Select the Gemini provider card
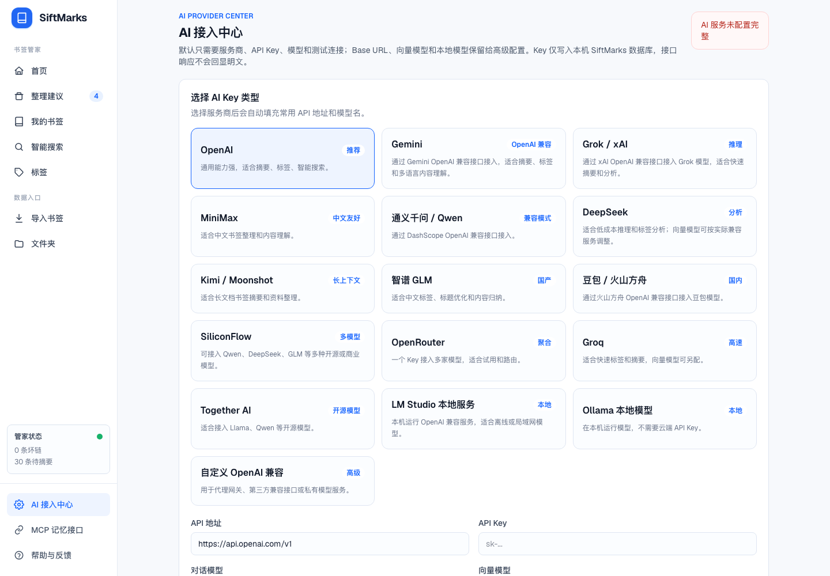 474,158
